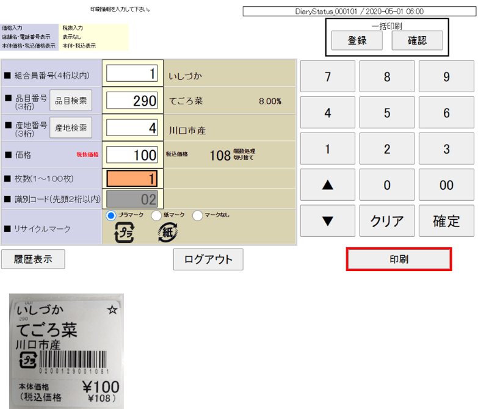Select the プラマーク radio button

111,215
